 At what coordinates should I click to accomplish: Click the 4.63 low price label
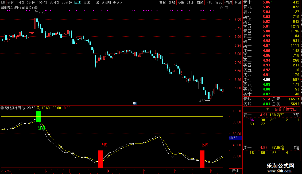tap(202, 101)
